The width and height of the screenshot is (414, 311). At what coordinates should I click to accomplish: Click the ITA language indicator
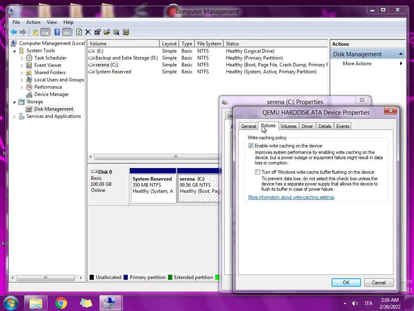coord(368,303)
